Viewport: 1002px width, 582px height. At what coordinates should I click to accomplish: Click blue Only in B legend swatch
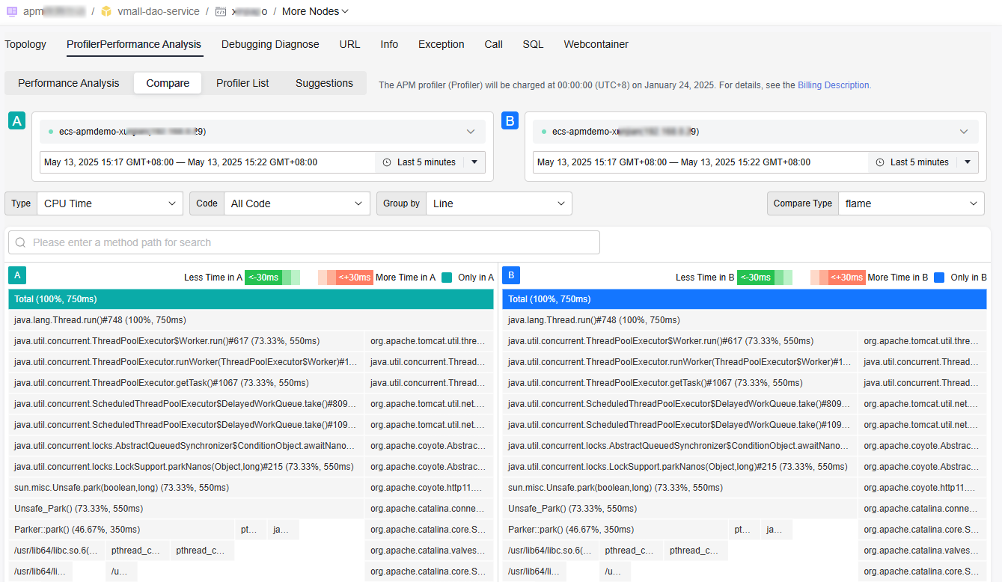pyautogui.click(x=939, y=278)
